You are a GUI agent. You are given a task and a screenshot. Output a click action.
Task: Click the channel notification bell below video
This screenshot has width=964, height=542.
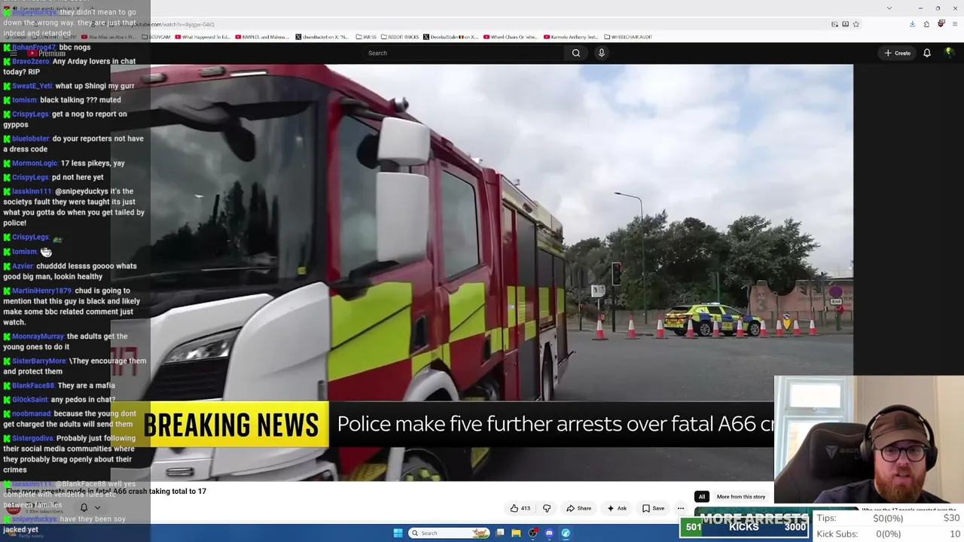coord(84,507)
